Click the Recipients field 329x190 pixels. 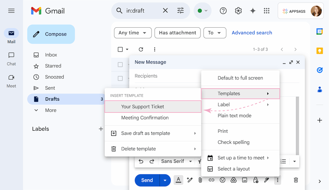(165, 76)
